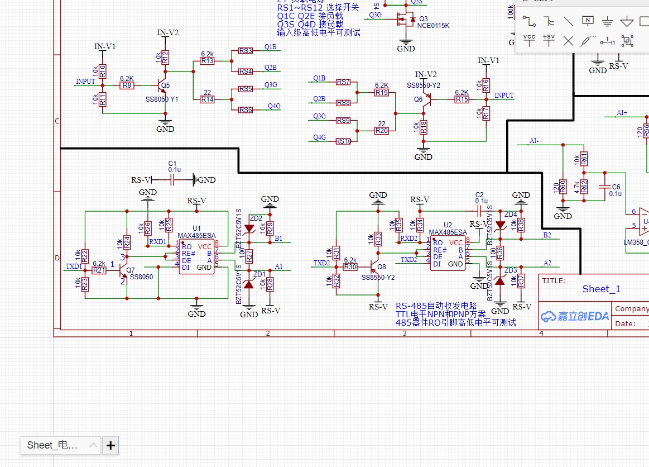Select the Wire drawing tool
The image size is (649, 467).
(529, 21)
